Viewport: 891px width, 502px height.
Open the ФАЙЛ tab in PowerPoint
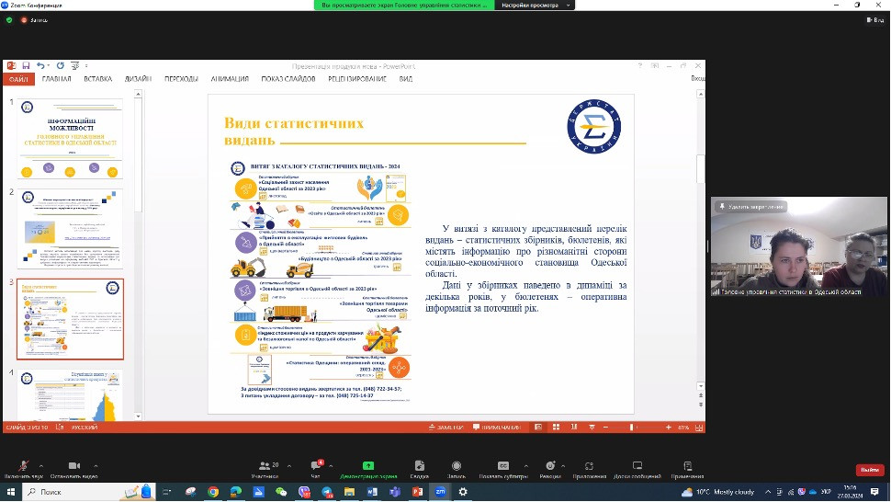[x=18, y=79]
